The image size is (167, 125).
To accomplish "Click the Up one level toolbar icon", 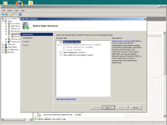I will [x=11, y=14].
